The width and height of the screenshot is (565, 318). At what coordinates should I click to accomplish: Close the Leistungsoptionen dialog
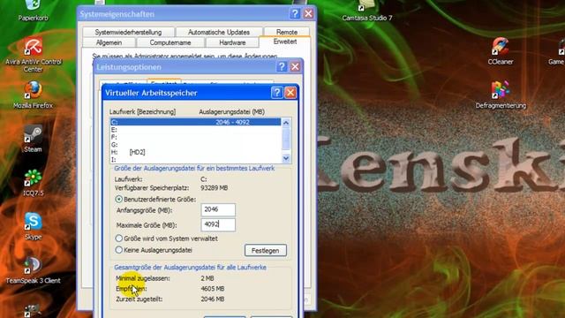point(295,67)
